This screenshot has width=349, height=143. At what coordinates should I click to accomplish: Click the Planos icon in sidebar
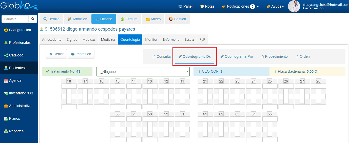point(6,119)
